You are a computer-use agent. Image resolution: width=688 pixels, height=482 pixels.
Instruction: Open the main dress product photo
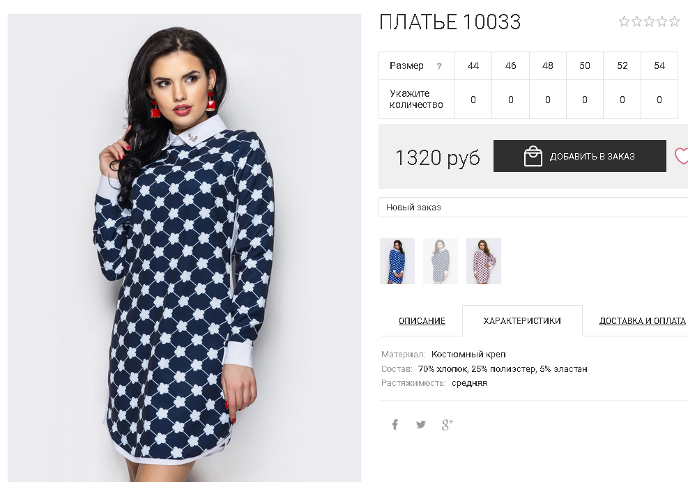click(184, 248)
